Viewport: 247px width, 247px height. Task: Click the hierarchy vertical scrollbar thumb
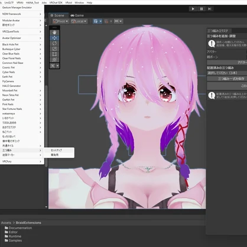[46, 126]
